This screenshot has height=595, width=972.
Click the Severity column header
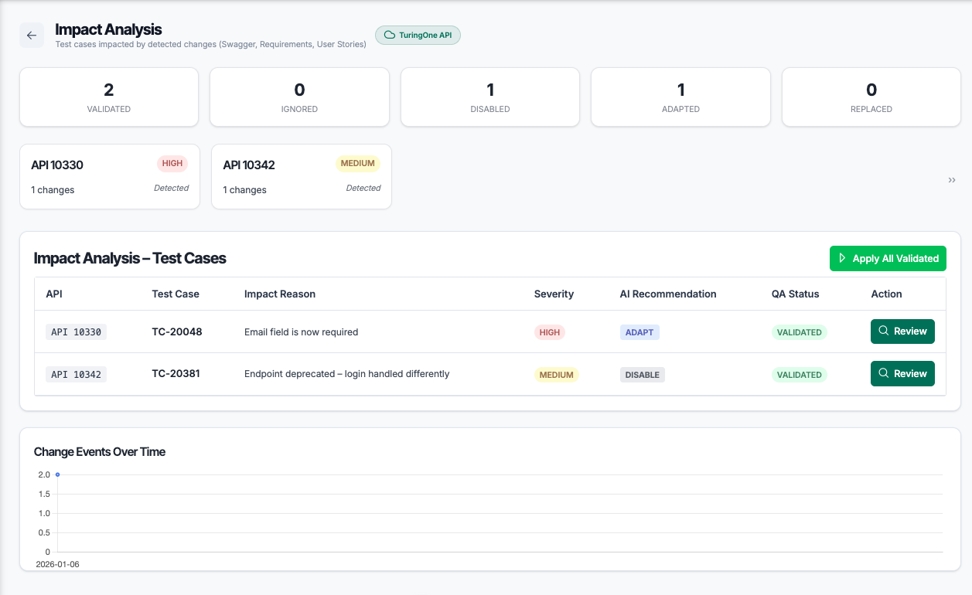coord(554,294)
